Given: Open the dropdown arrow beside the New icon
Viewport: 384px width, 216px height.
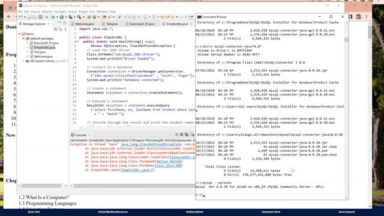Looking at the screenshot, I should pyautogui.click(x=25, y=17).
